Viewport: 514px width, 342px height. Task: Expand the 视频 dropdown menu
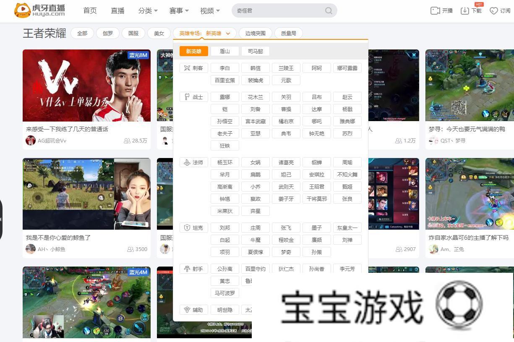[x=210, y=10]
